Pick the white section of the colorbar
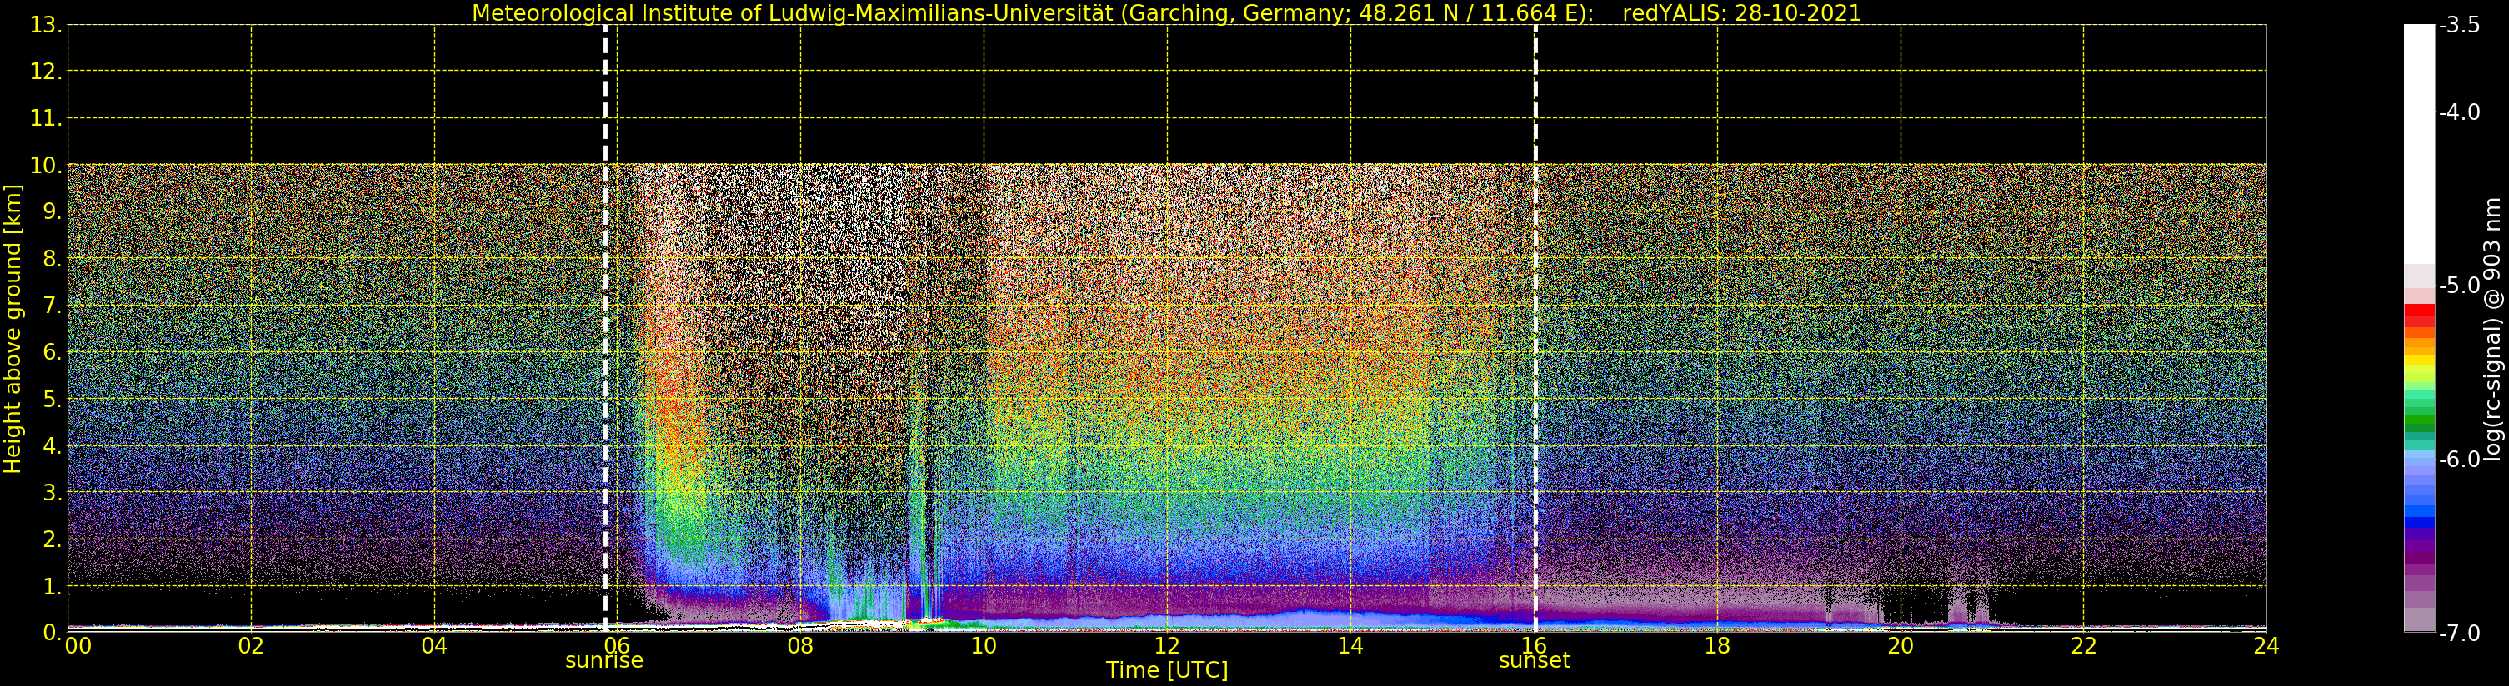This screenshot has height=686, width=2509. tap(2418, 146)
